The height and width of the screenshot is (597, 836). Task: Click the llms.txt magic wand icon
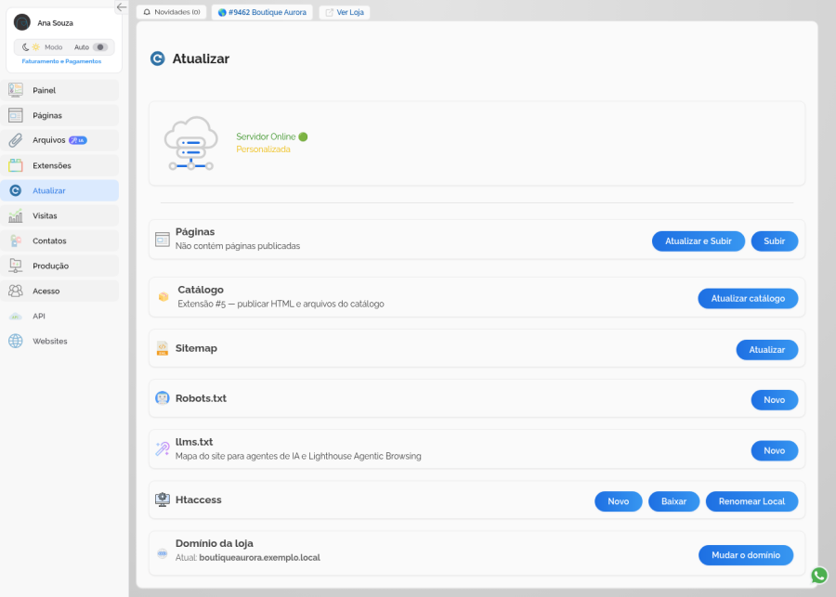tap(162, 448)
